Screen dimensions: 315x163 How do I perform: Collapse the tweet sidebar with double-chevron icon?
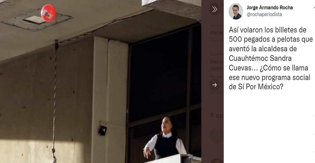pos(215,9)
